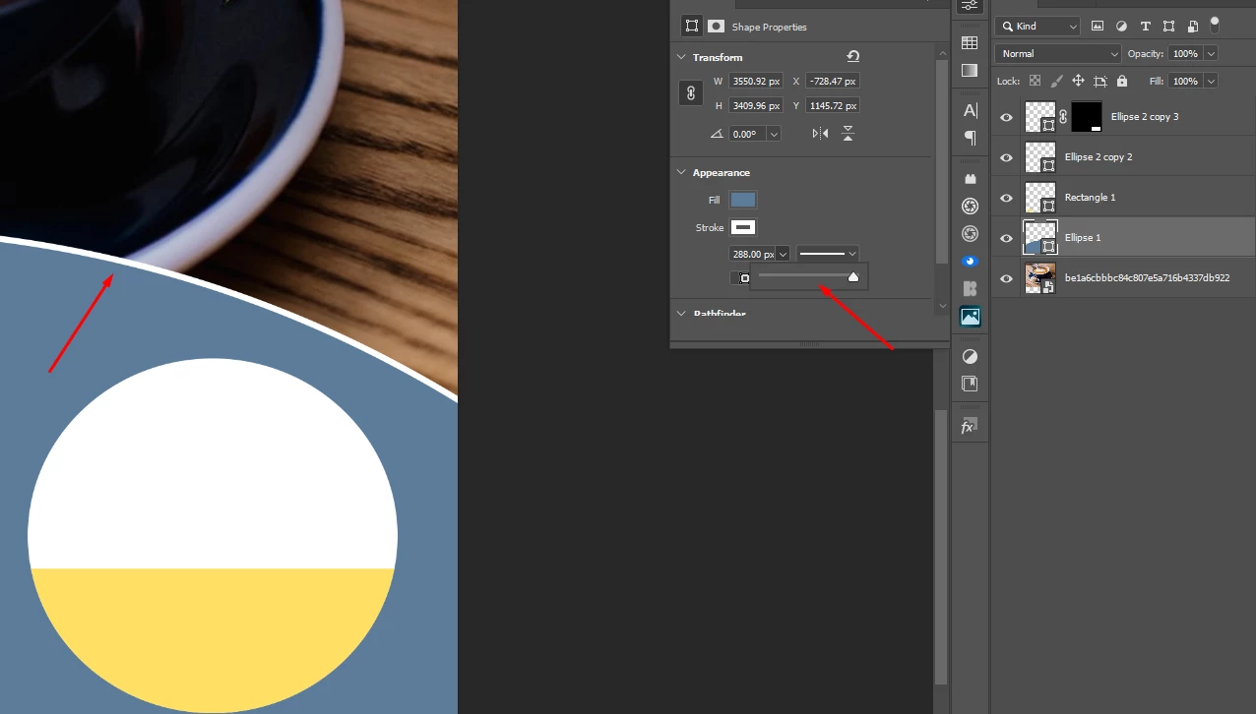Lock layer position

click(x=1079, y=81)
